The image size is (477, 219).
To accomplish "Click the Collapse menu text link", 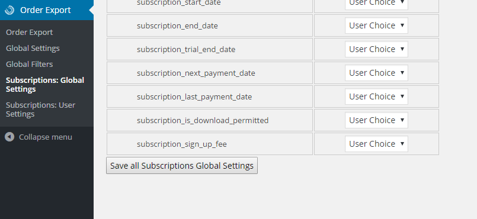I will [46, 137].
